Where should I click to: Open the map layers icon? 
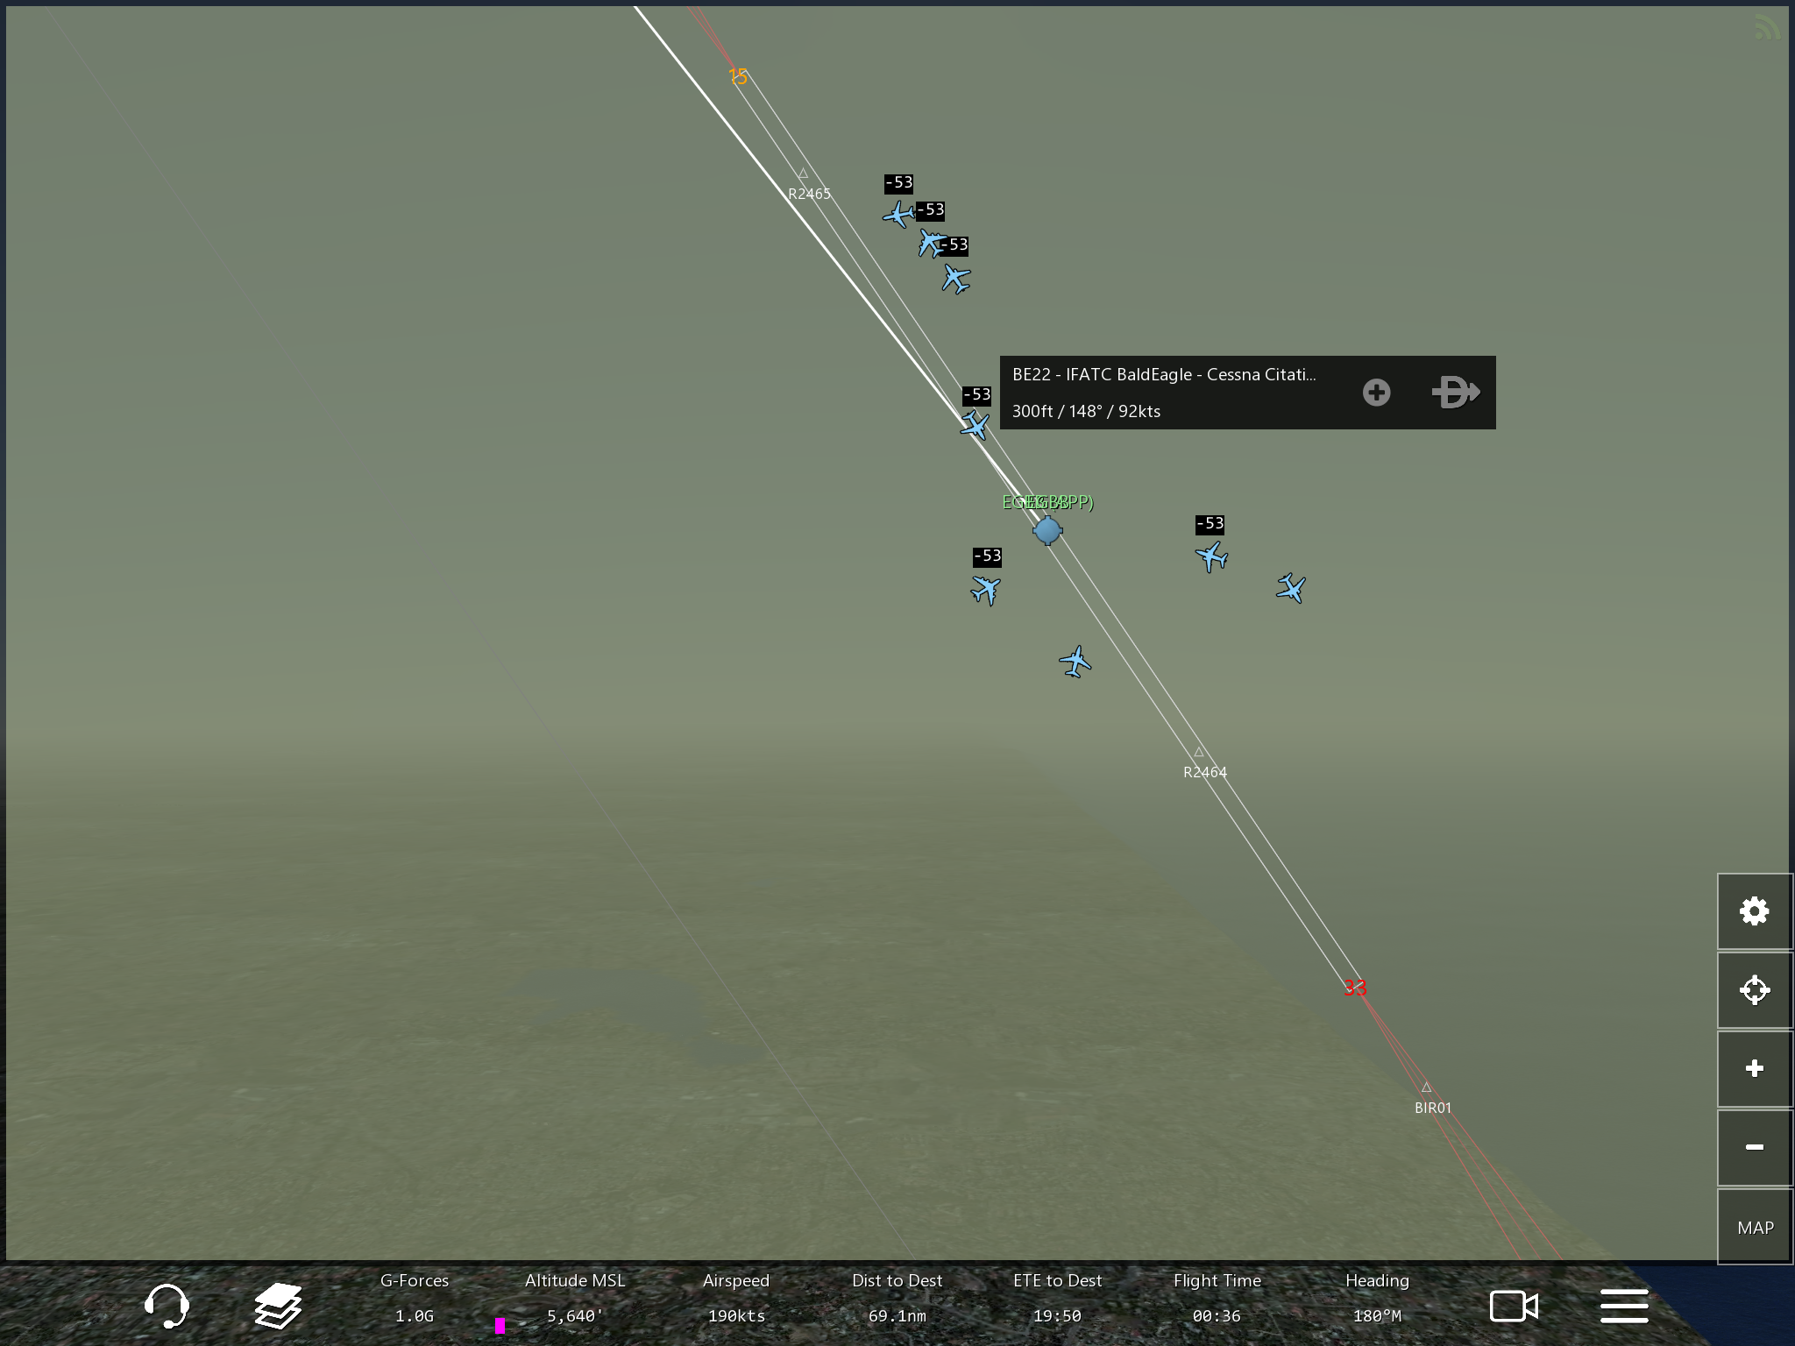(x=278, y=1306)
